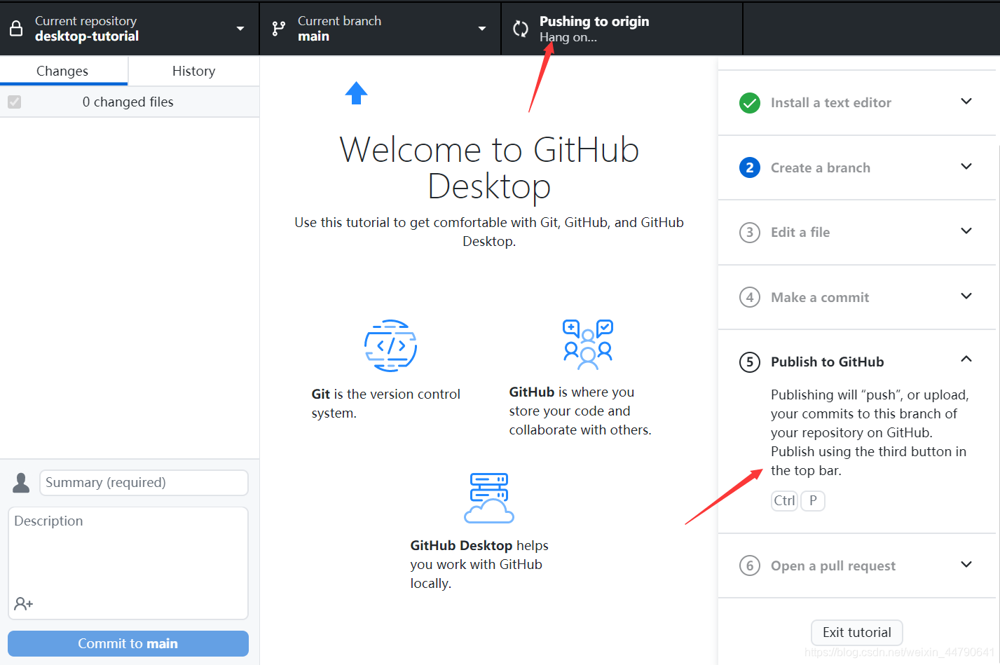The height and width of the screenshot is (665, 1000).
Task: Click the step 3 circle for Edit a file
Action: (750, 233)
